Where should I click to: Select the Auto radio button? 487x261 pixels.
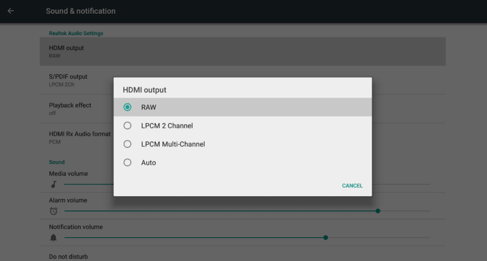(127, 162)
